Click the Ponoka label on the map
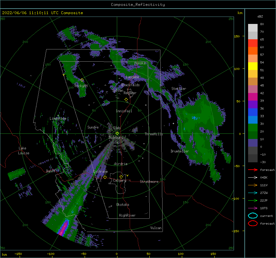This screenshot has height=258, width=276. [140, 63]
